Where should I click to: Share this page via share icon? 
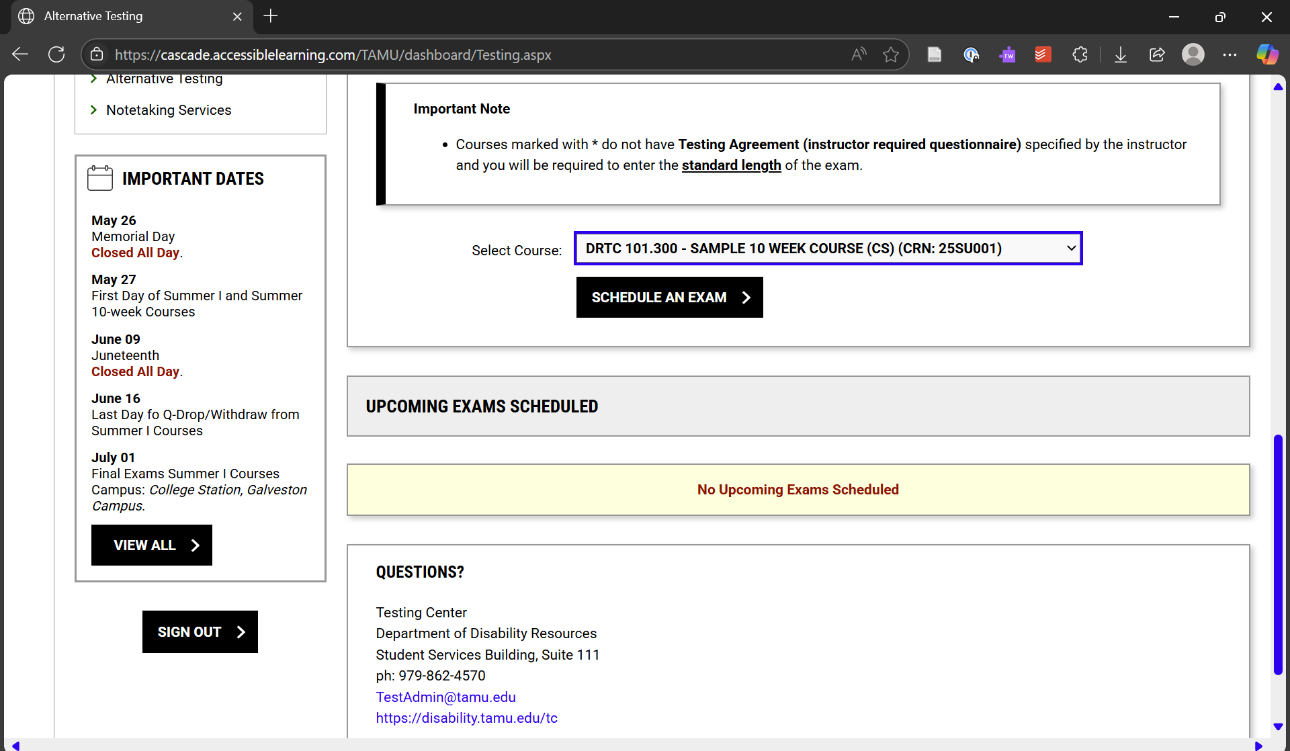click(1157, 54)
